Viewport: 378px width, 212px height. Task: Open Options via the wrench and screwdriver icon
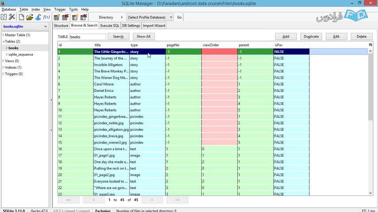[12, 17]
